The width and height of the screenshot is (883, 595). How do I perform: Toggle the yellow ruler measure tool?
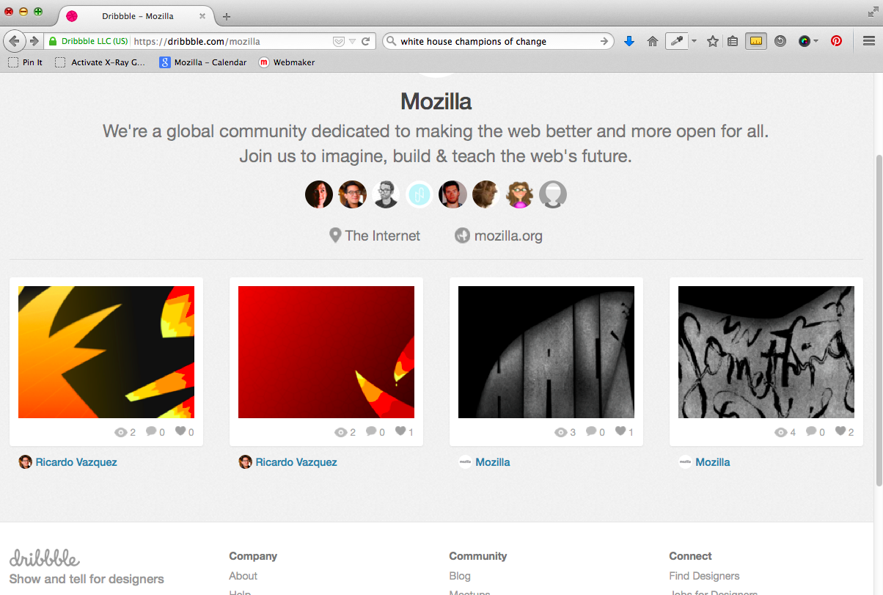(756, 42)
